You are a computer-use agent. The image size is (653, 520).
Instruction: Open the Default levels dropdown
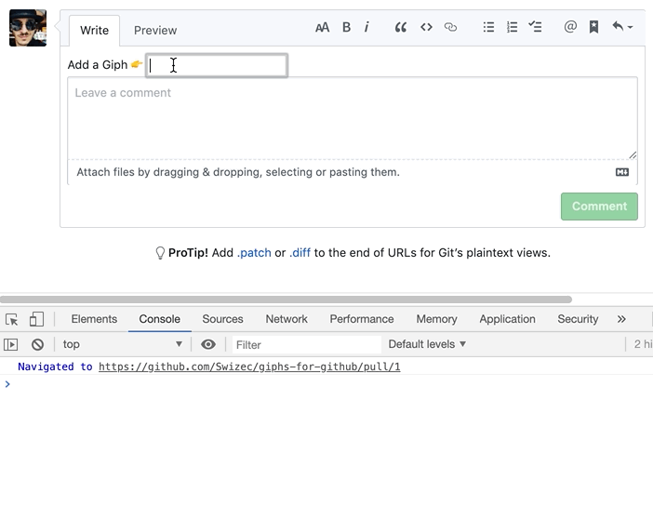click(x=427, y=344)
